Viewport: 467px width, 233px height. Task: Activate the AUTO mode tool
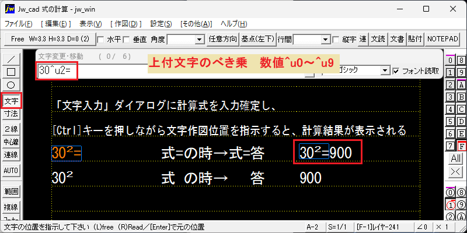[x=11, y=171]
